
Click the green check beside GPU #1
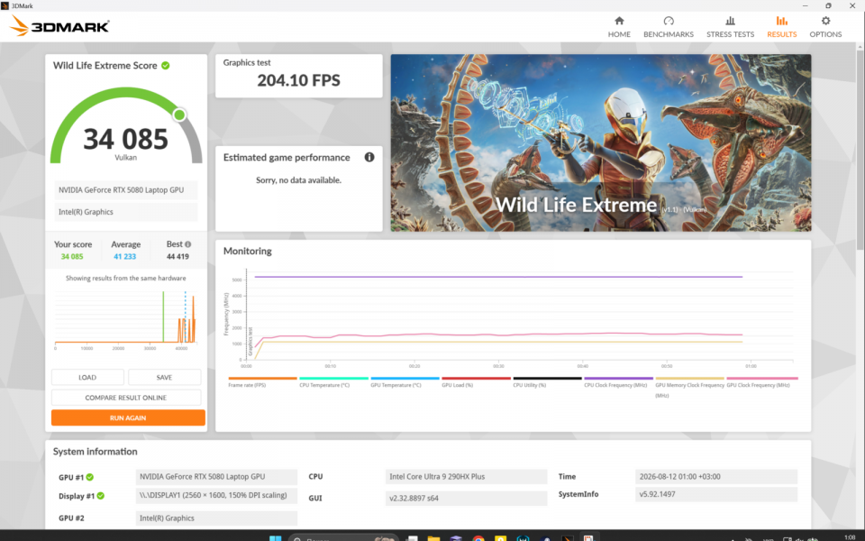point(90,477)
